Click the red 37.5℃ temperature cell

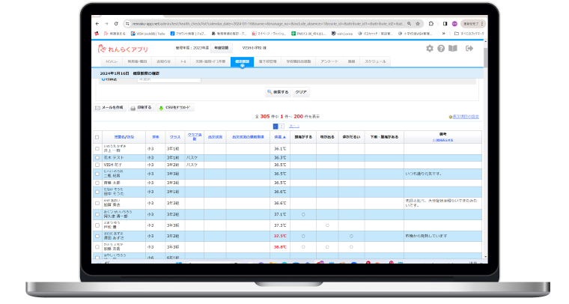point(280,236)
